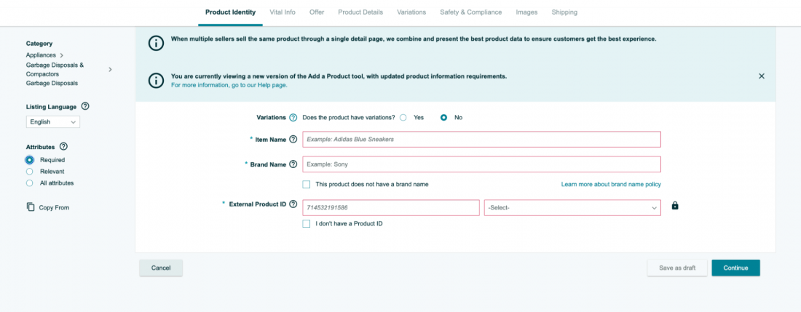Click the Continue button

735,268
